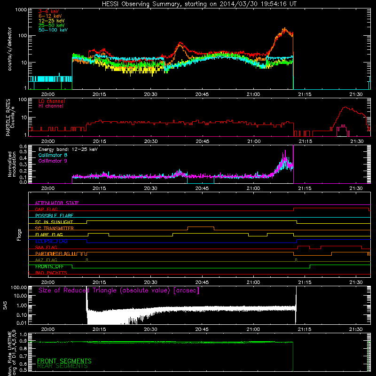Select the 25-50 keV legend label

tap(52, 25)
